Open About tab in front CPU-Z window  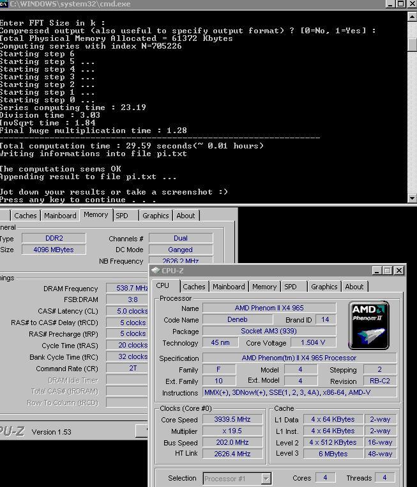pyautogui.click(x=354, y=287)
